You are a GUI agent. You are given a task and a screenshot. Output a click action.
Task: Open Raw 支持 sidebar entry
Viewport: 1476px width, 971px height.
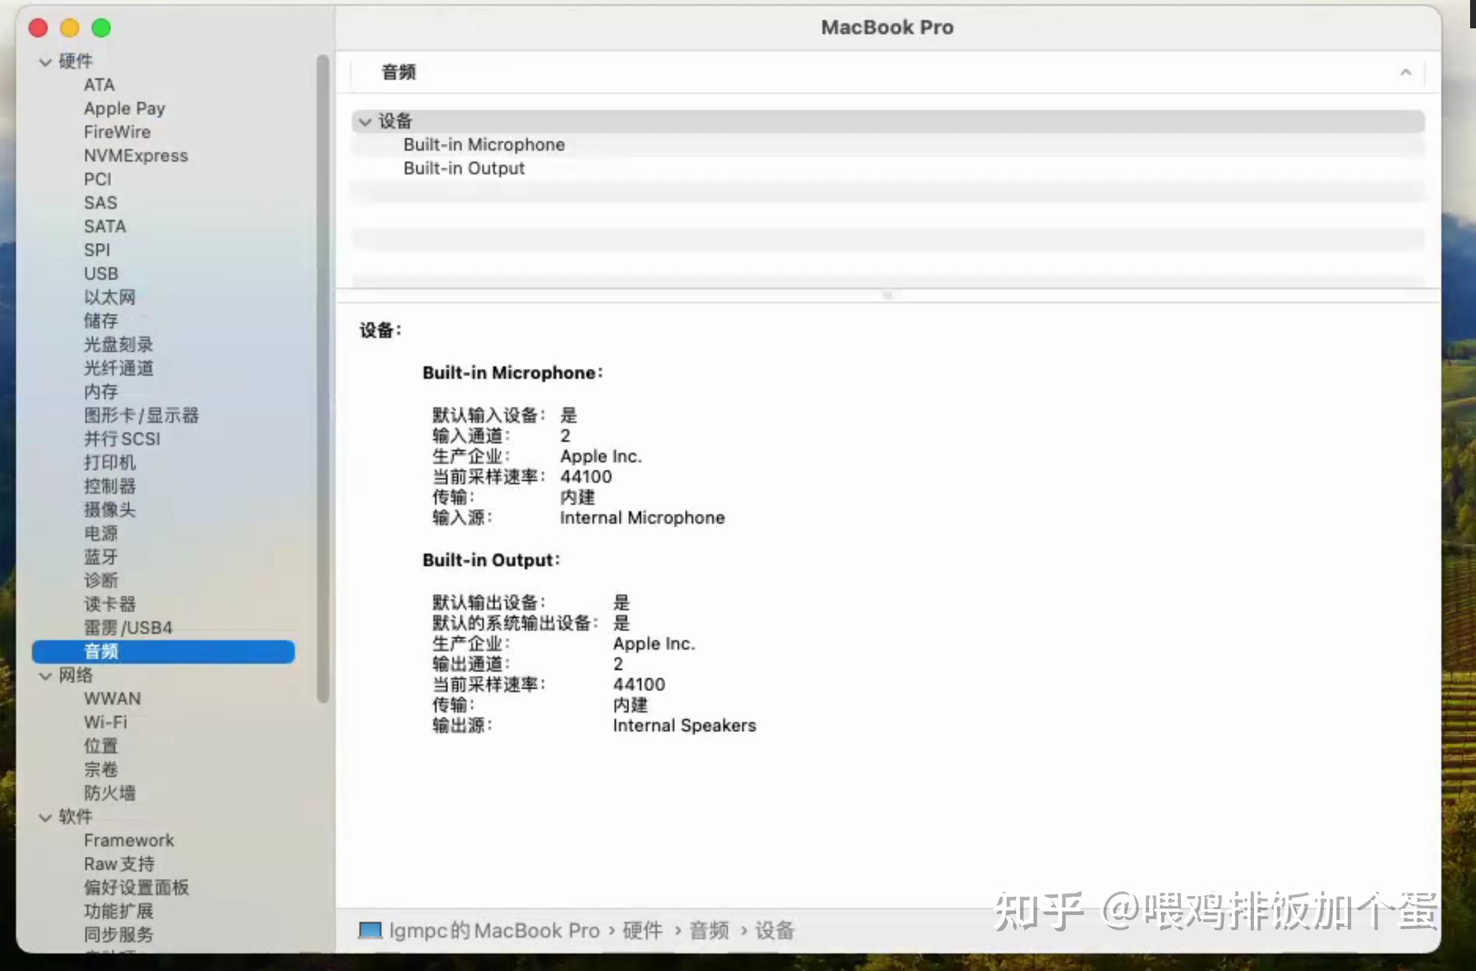coord(119,864)
